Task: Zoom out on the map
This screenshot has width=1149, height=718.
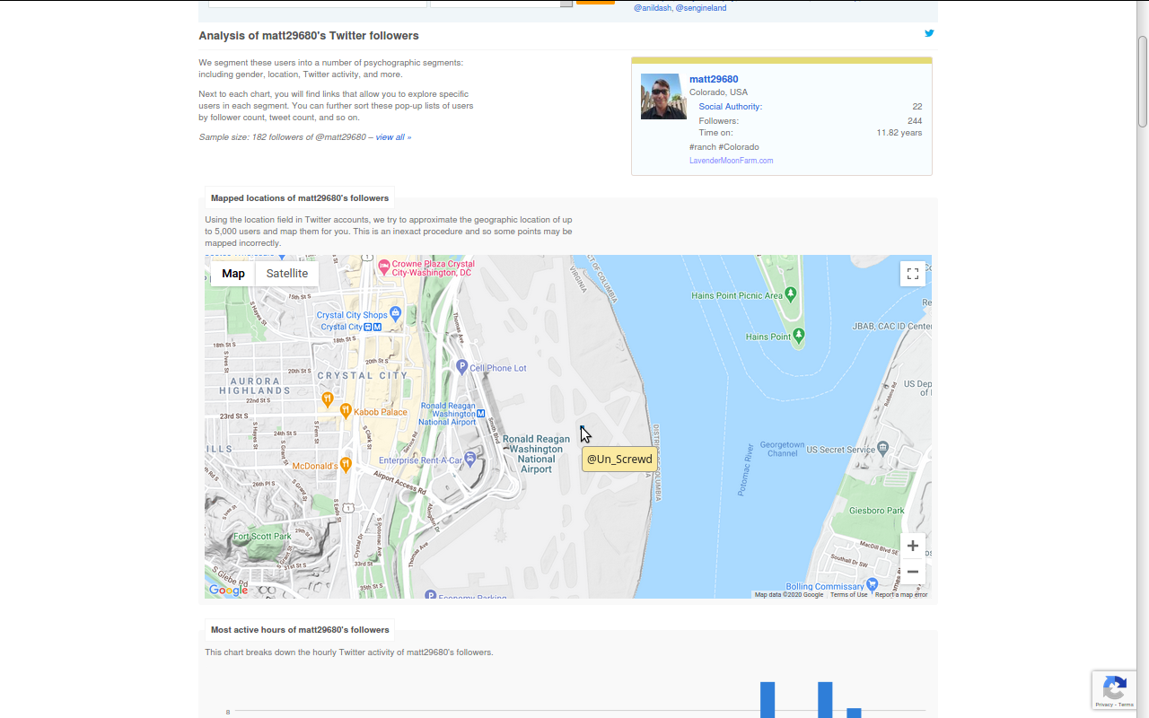Action: [913, 572]
